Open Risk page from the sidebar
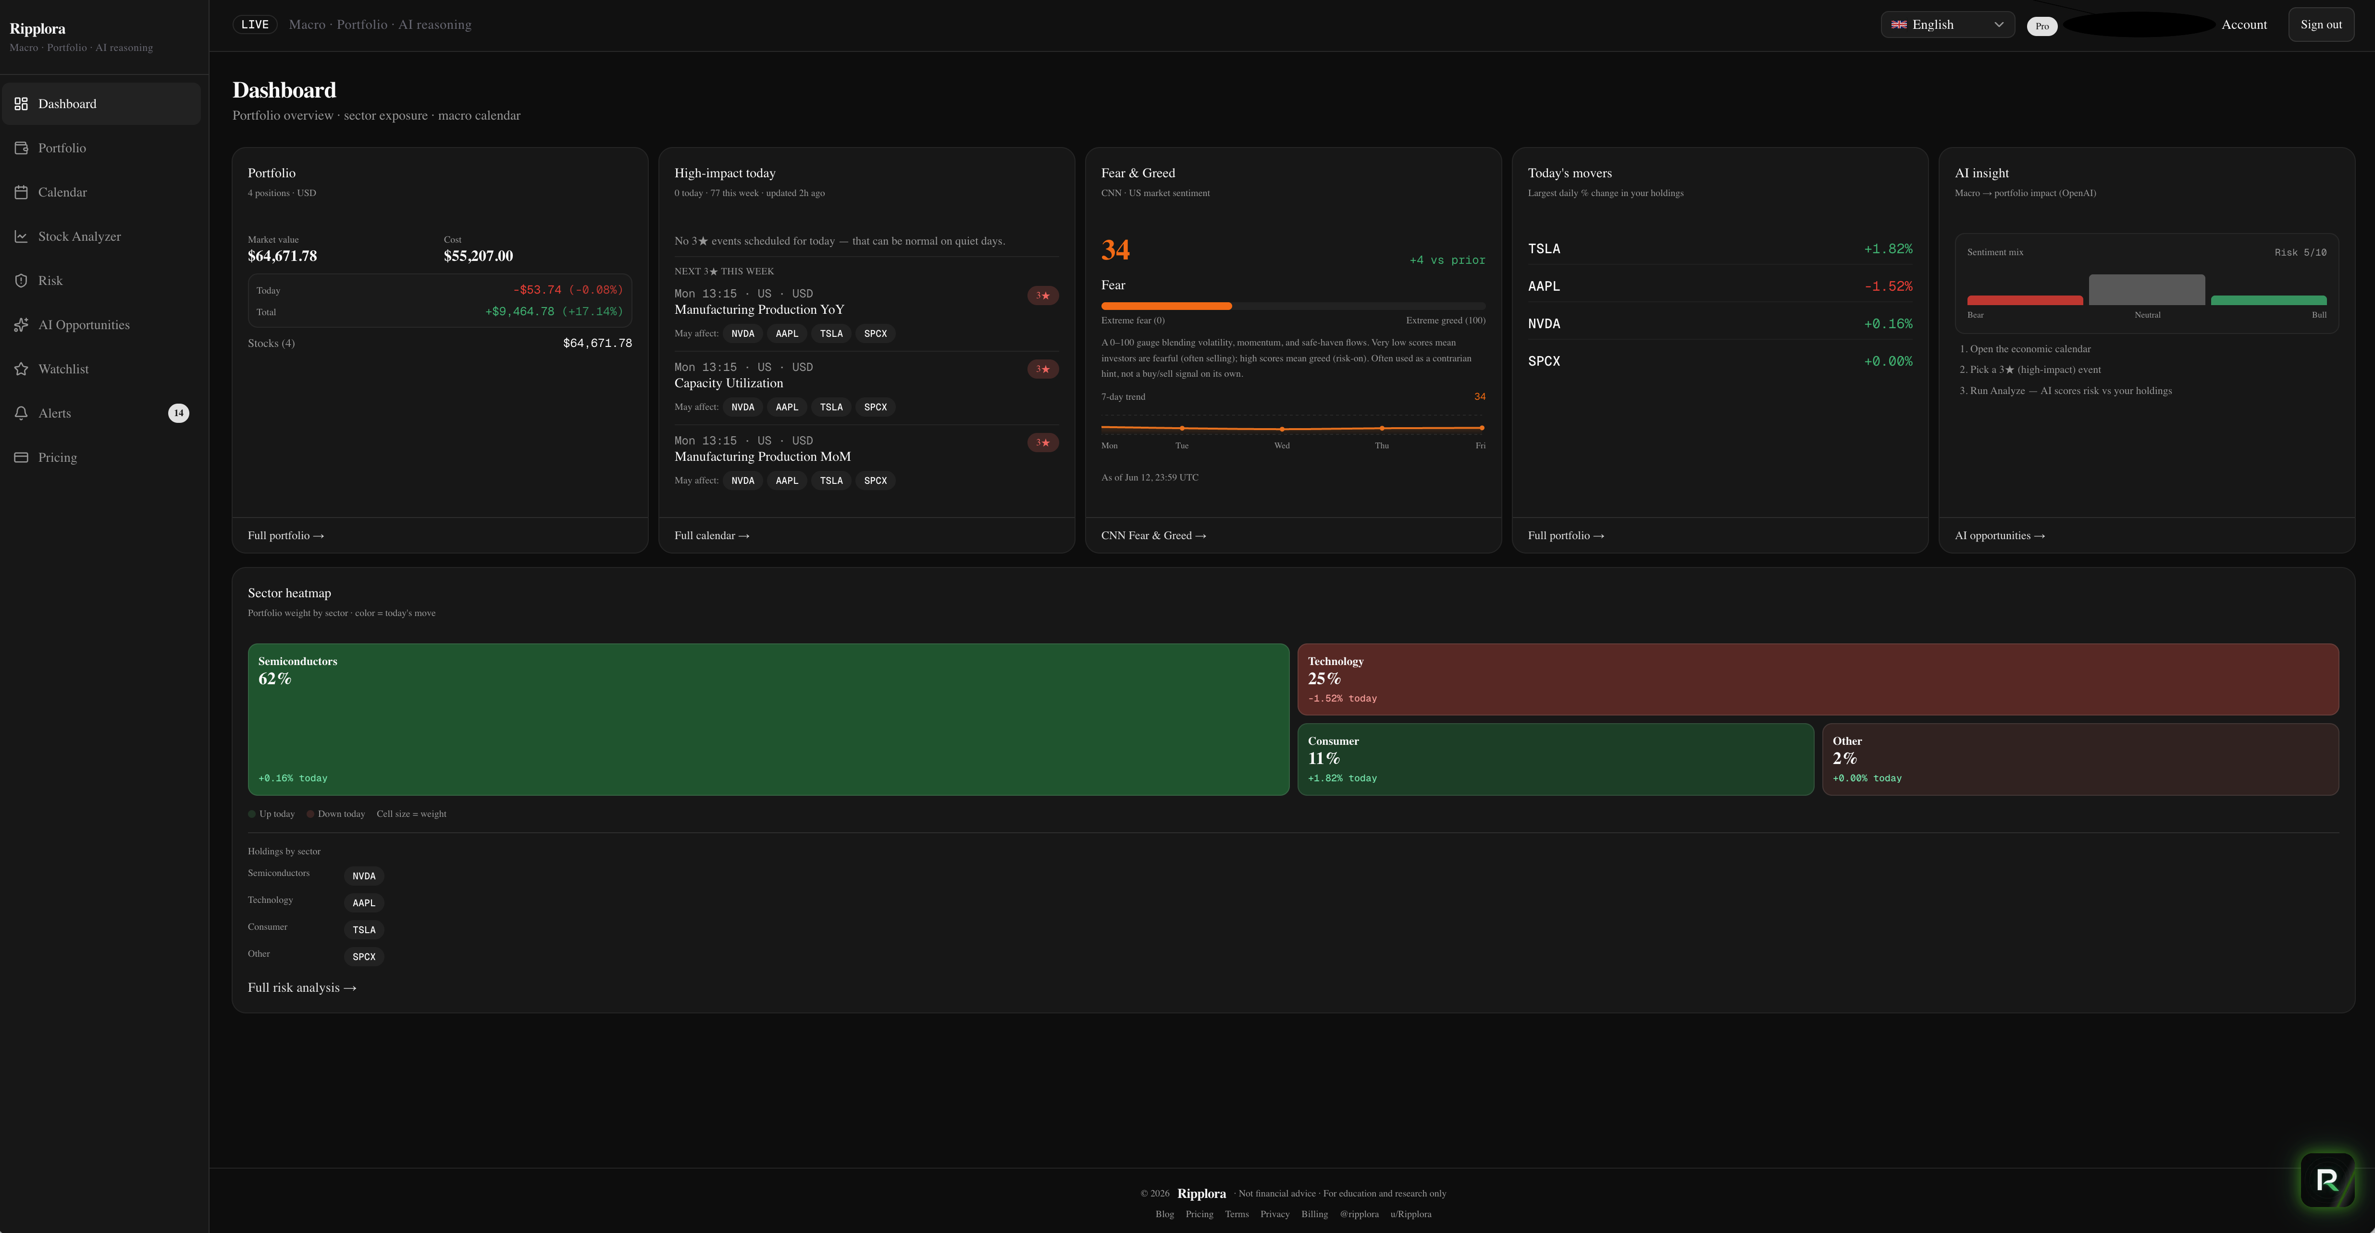 (101, 281)
